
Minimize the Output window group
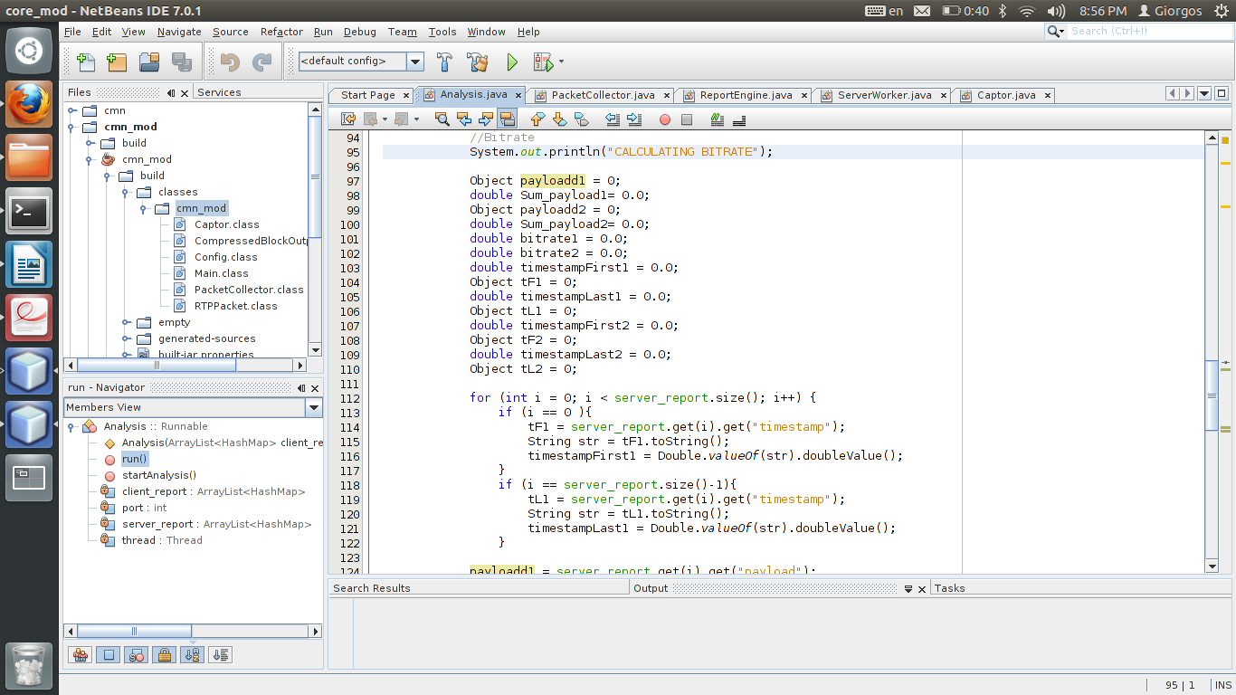click(908, 588)
